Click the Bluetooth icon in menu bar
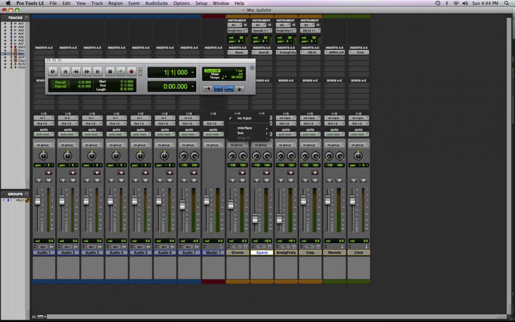 click(x=447, y=3)
